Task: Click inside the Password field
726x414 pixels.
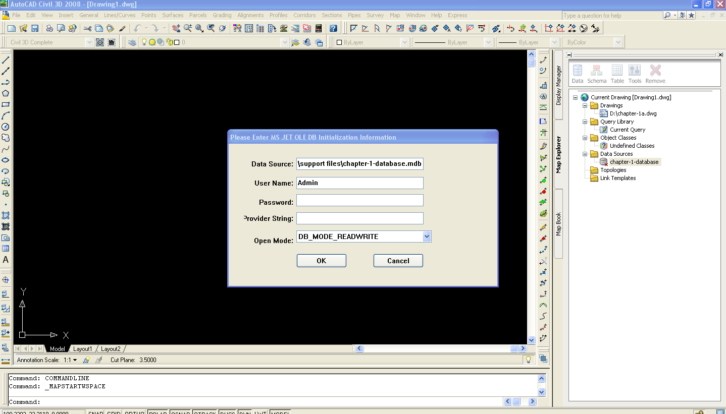Action: click(x=359, y=200)
